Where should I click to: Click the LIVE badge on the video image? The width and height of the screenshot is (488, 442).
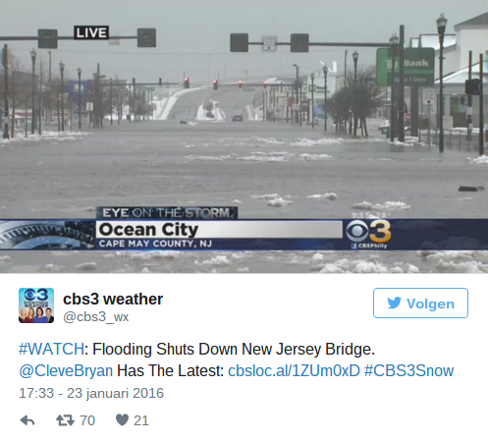point(91,32)
